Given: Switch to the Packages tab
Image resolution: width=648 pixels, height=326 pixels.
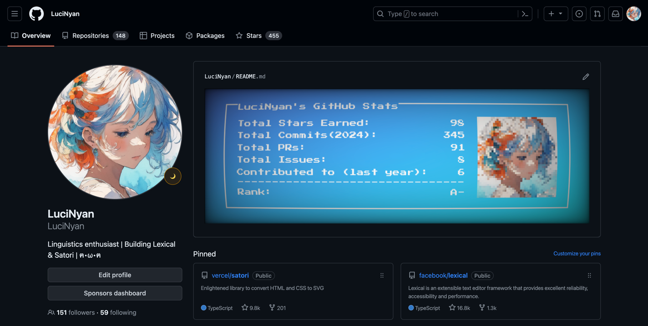Looking at the screenshot, I should 205,36.
